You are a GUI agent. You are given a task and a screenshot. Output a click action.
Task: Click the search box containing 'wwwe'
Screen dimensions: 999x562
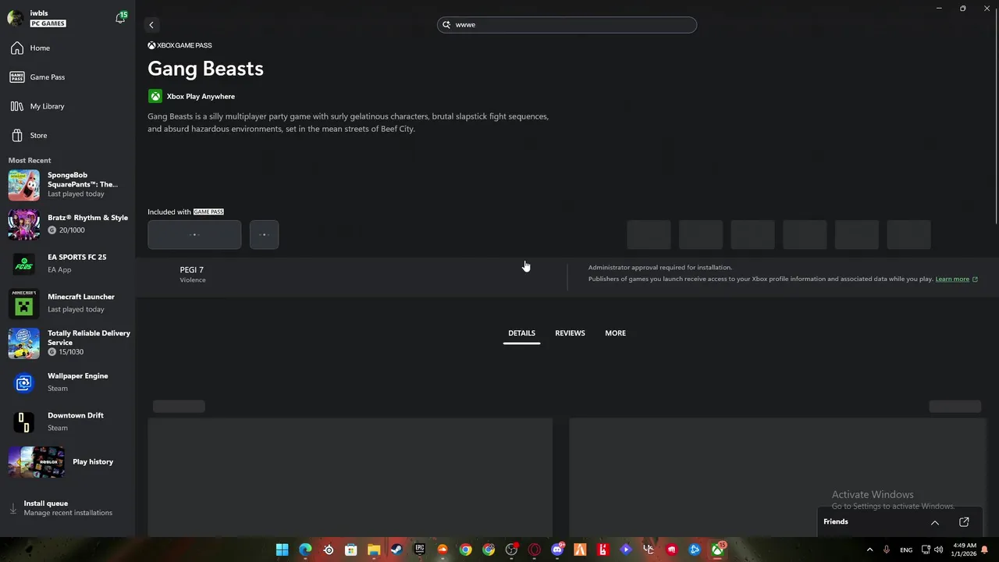click(x=567, y=25)
